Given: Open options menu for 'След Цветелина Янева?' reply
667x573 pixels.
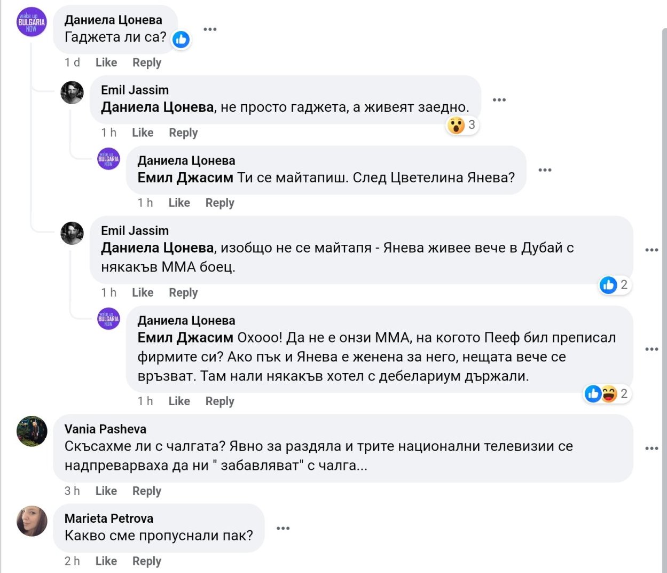Looking at the screenshot, I should pyautogui.click(x=545, y=170).
